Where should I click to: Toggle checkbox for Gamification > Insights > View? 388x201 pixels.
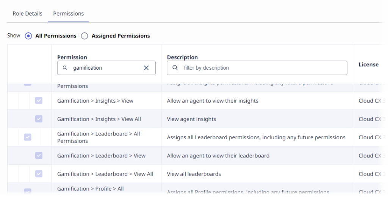point(39,101)
